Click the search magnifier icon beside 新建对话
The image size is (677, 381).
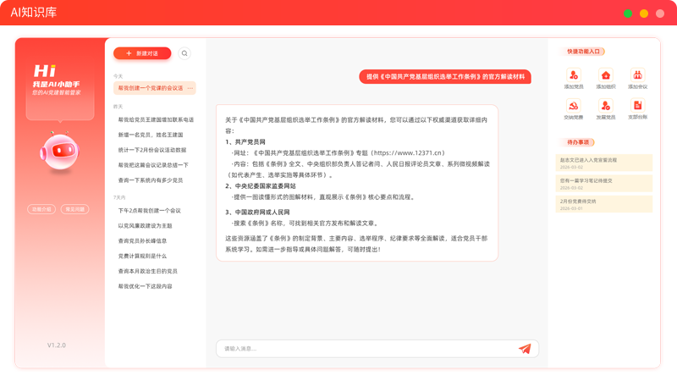pyautogui.click(x=184, y=53)
